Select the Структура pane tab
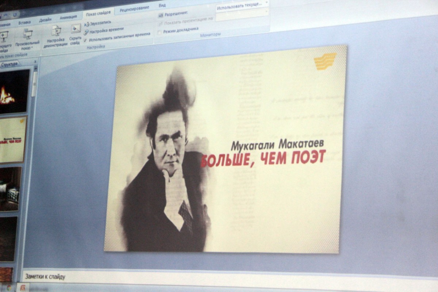The width and height of the screenshot is (438, 292). click(9, 65)
